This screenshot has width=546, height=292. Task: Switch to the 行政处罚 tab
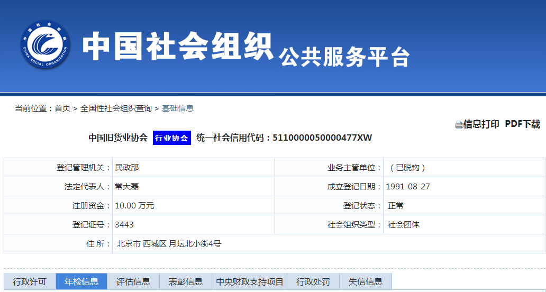(x=313, y=281)
